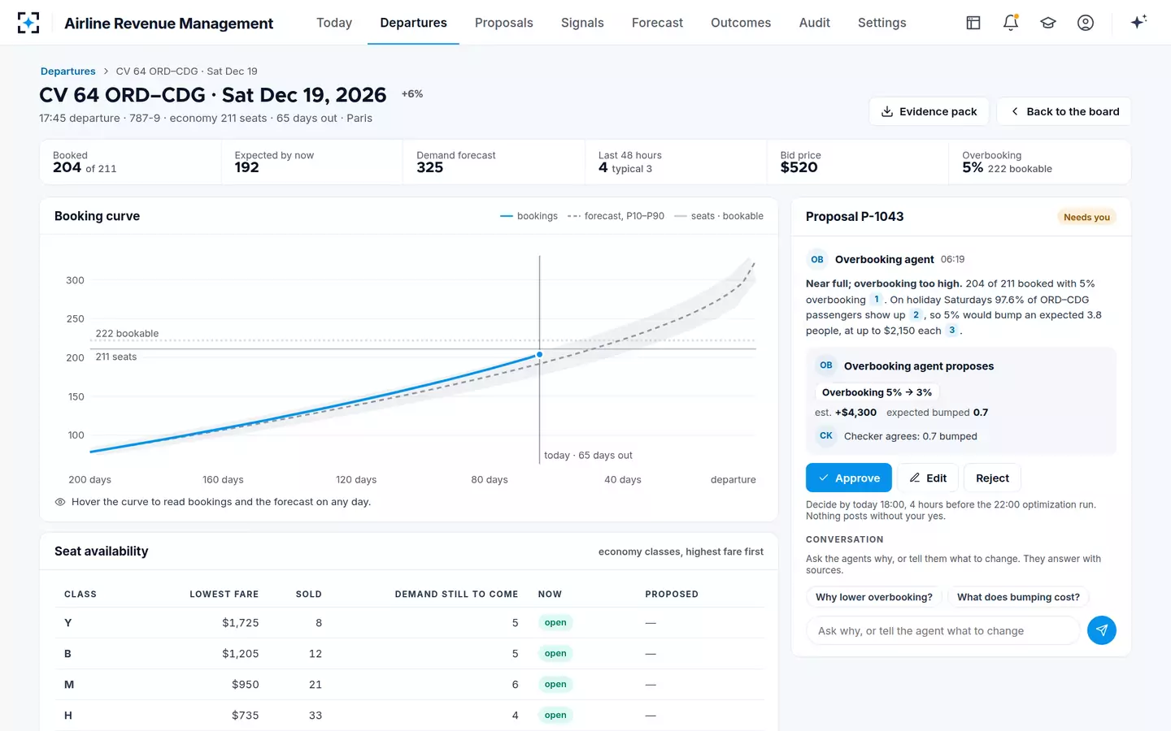The width and height of the screenshot is (1171, 731).
Task: Go to the Signals tab
Action: click(x=582, y=23)
